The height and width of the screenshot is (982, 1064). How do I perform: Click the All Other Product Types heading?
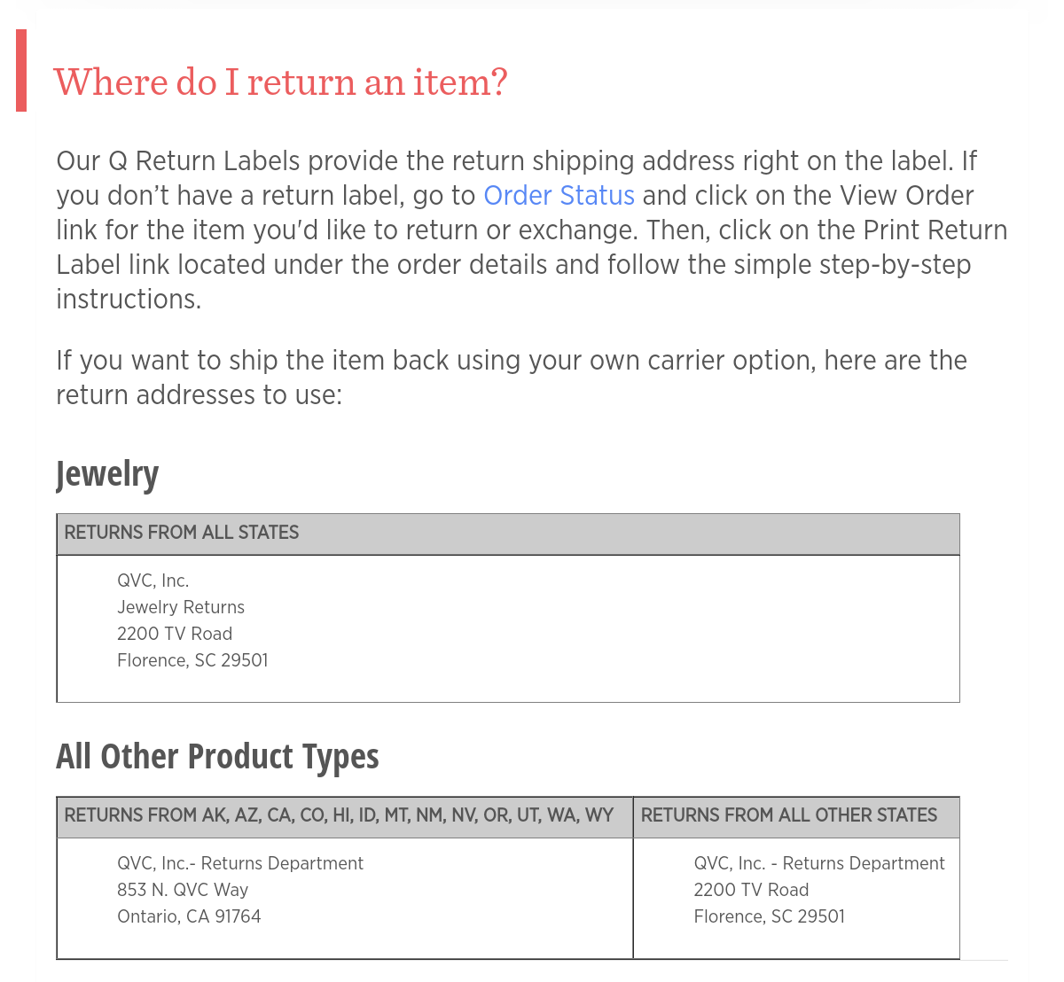(x=217, y=757)
